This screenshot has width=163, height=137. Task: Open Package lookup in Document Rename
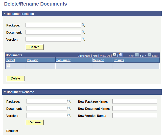[69, 101]
